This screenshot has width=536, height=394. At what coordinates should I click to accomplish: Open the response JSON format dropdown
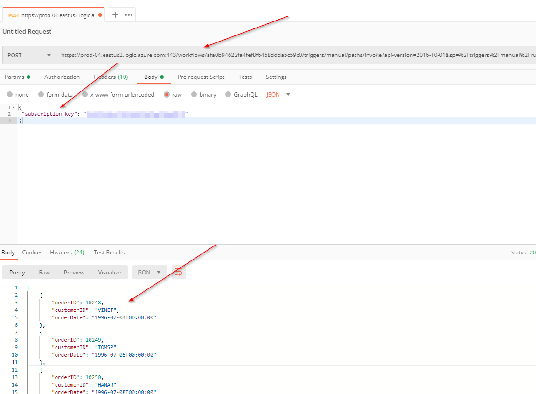(149, 273)
